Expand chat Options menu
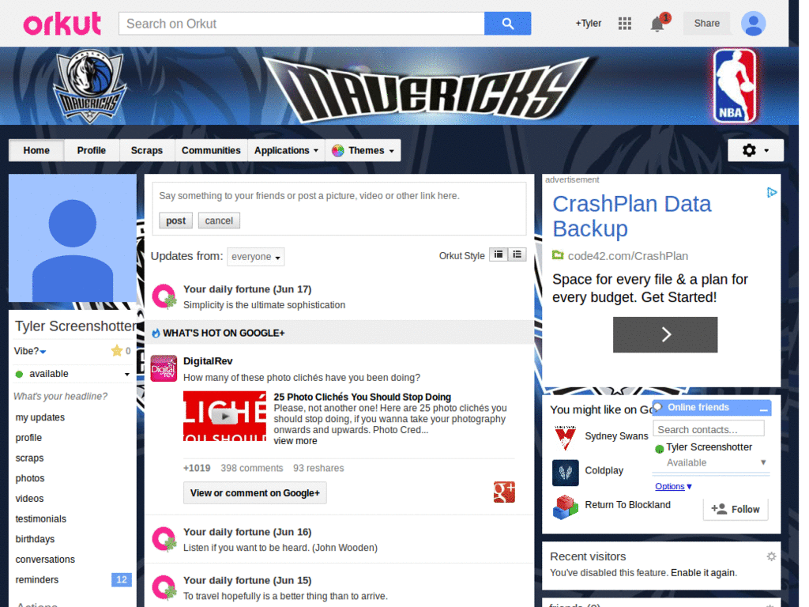The image size is (809, 607). 673,486
